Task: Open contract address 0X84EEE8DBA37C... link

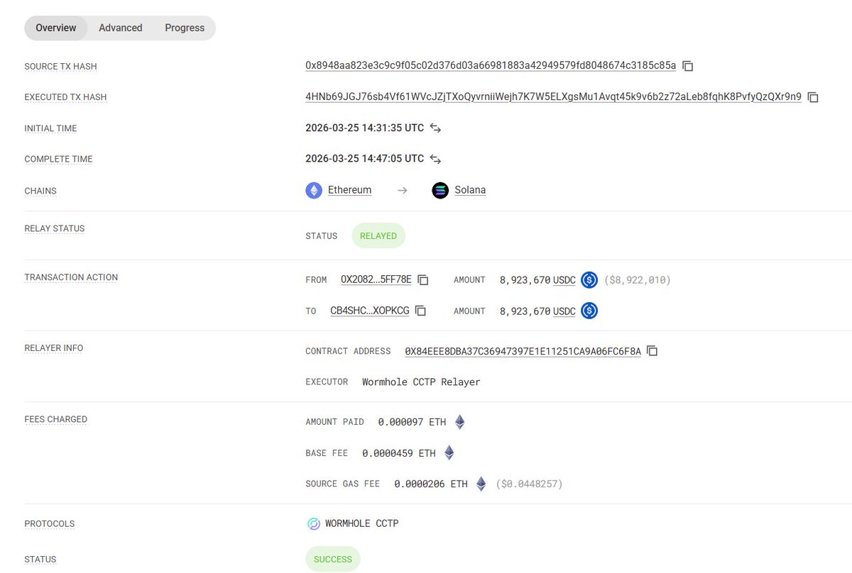Action: point(523,351)
